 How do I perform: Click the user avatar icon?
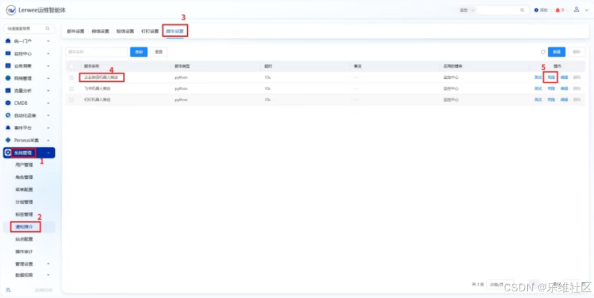pyautogui.click(x=577, y=10)
